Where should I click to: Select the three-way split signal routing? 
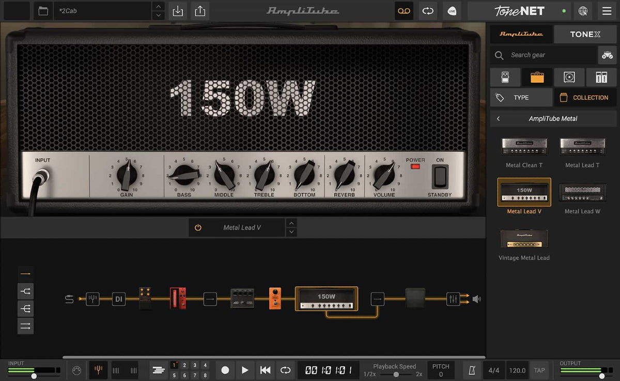[x=25, y=309]
